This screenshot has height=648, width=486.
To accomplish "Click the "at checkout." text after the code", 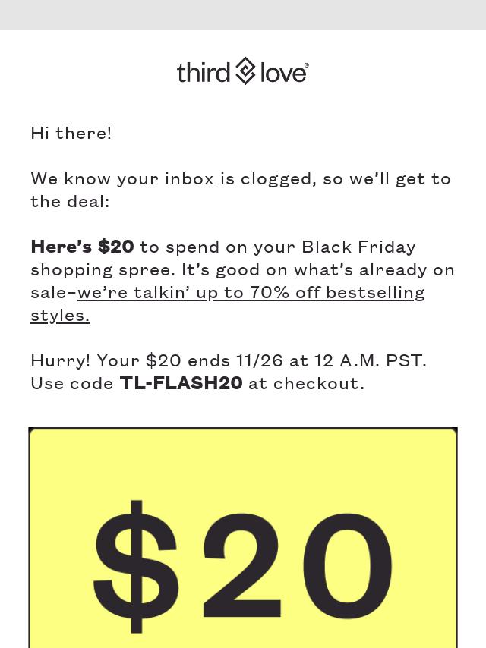I will point(307,383).
